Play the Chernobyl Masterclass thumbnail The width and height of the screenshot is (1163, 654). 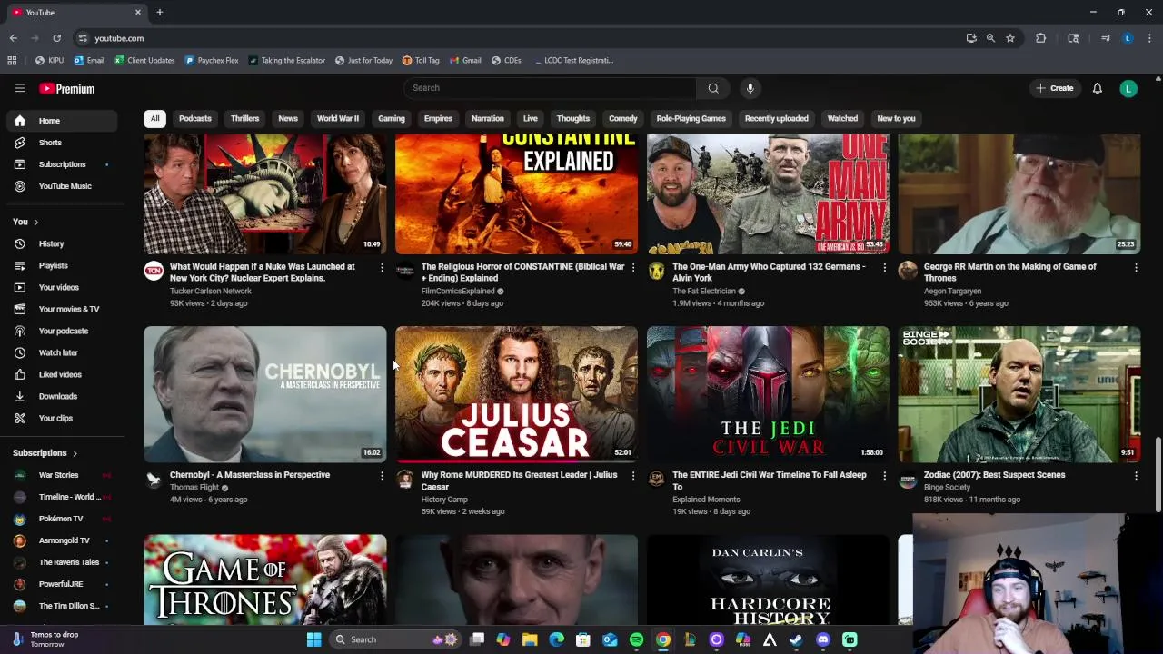[x=265, y=394]
